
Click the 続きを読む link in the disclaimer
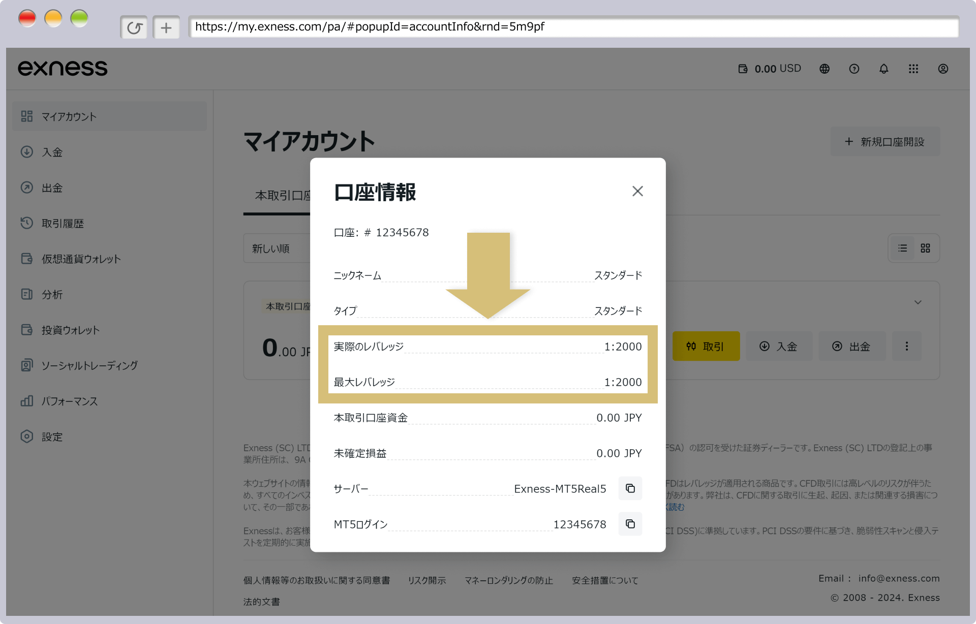pyautogui.click(x=675, y=507)
